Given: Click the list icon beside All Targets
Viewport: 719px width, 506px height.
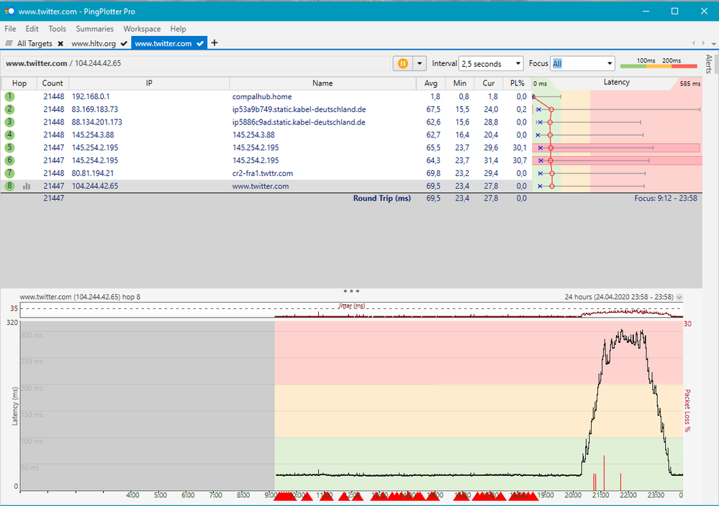Looking at the screenshot, I should [9, 44].
